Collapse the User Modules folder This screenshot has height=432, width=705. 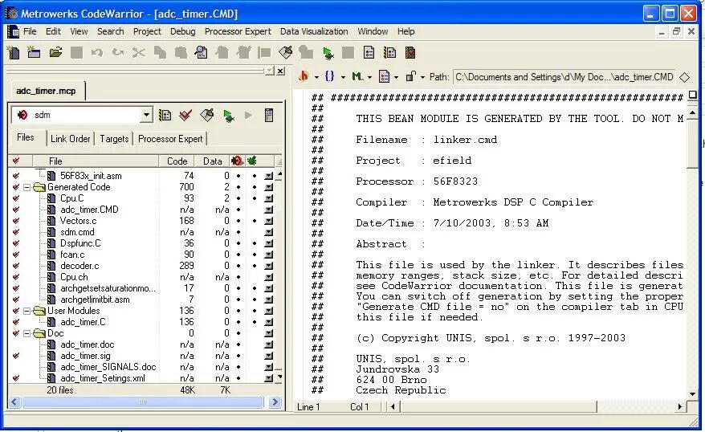tap(27, 311)
